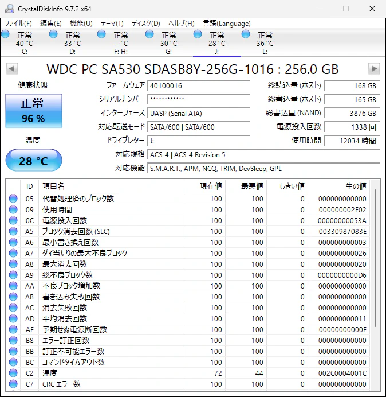Image resolution: width=386 pixels, height=397 pixels.
Task: Click the status orb of drive C:
Action: pos(5,34)
